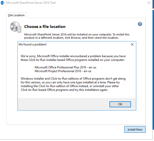Open help with the blue question mark
The height and width of the screenshot is (141, 154).
[x=140, y=24]
